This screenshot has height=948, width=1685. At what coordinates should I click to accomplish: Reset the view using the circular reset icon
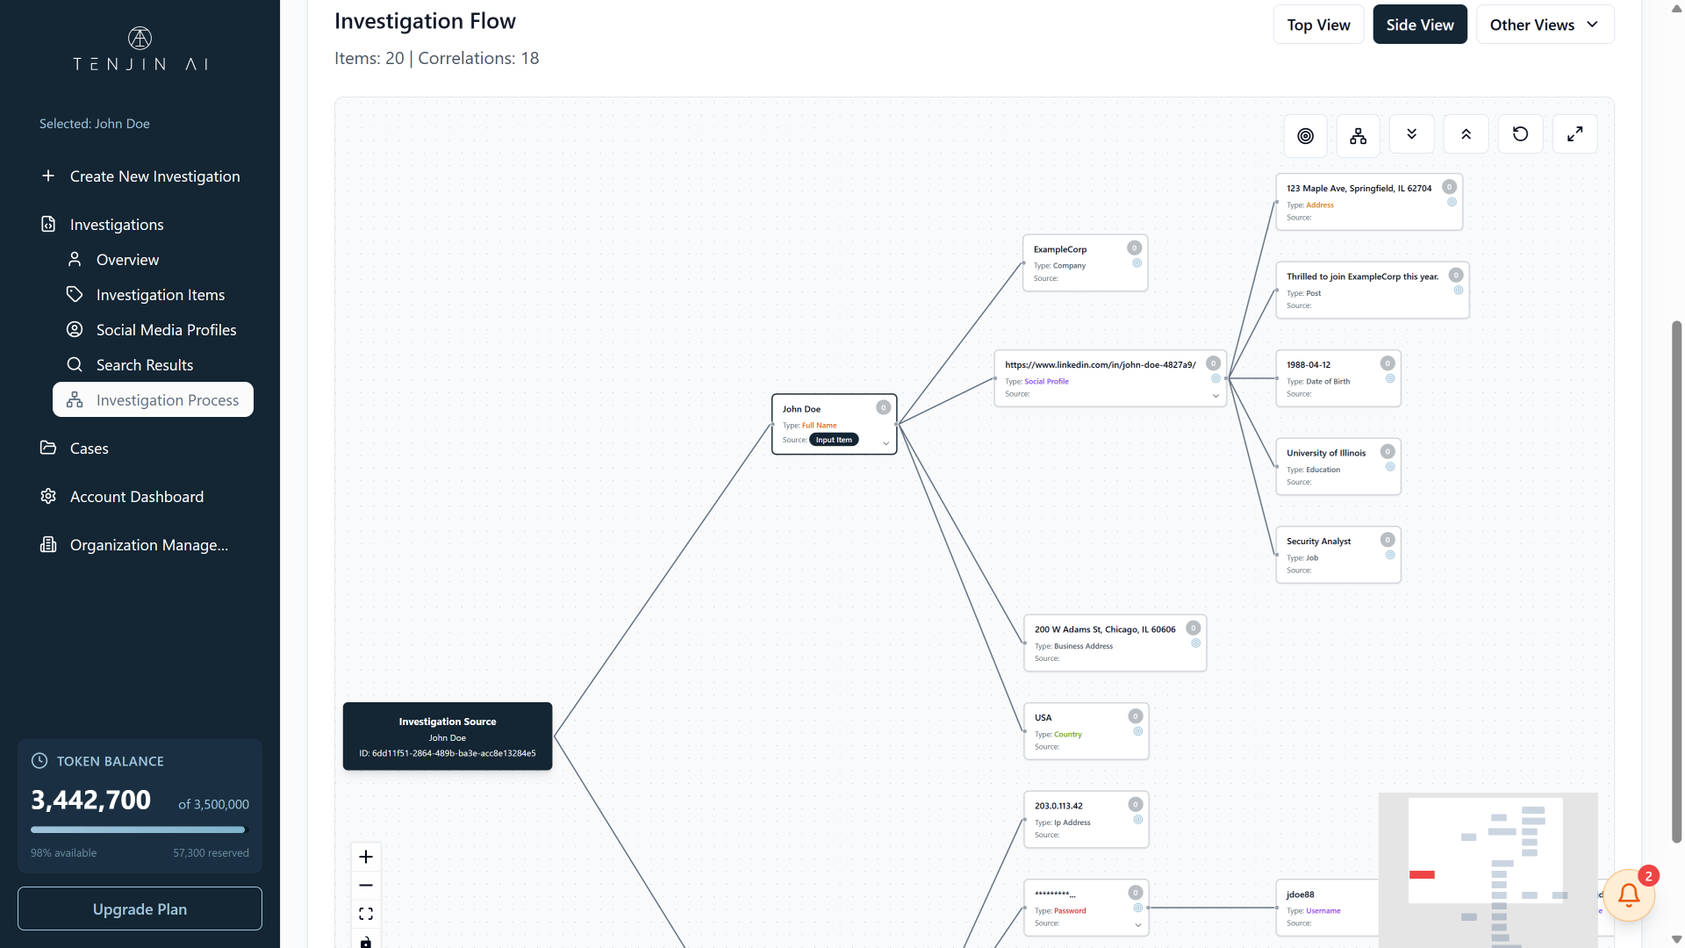point(1520,133)
